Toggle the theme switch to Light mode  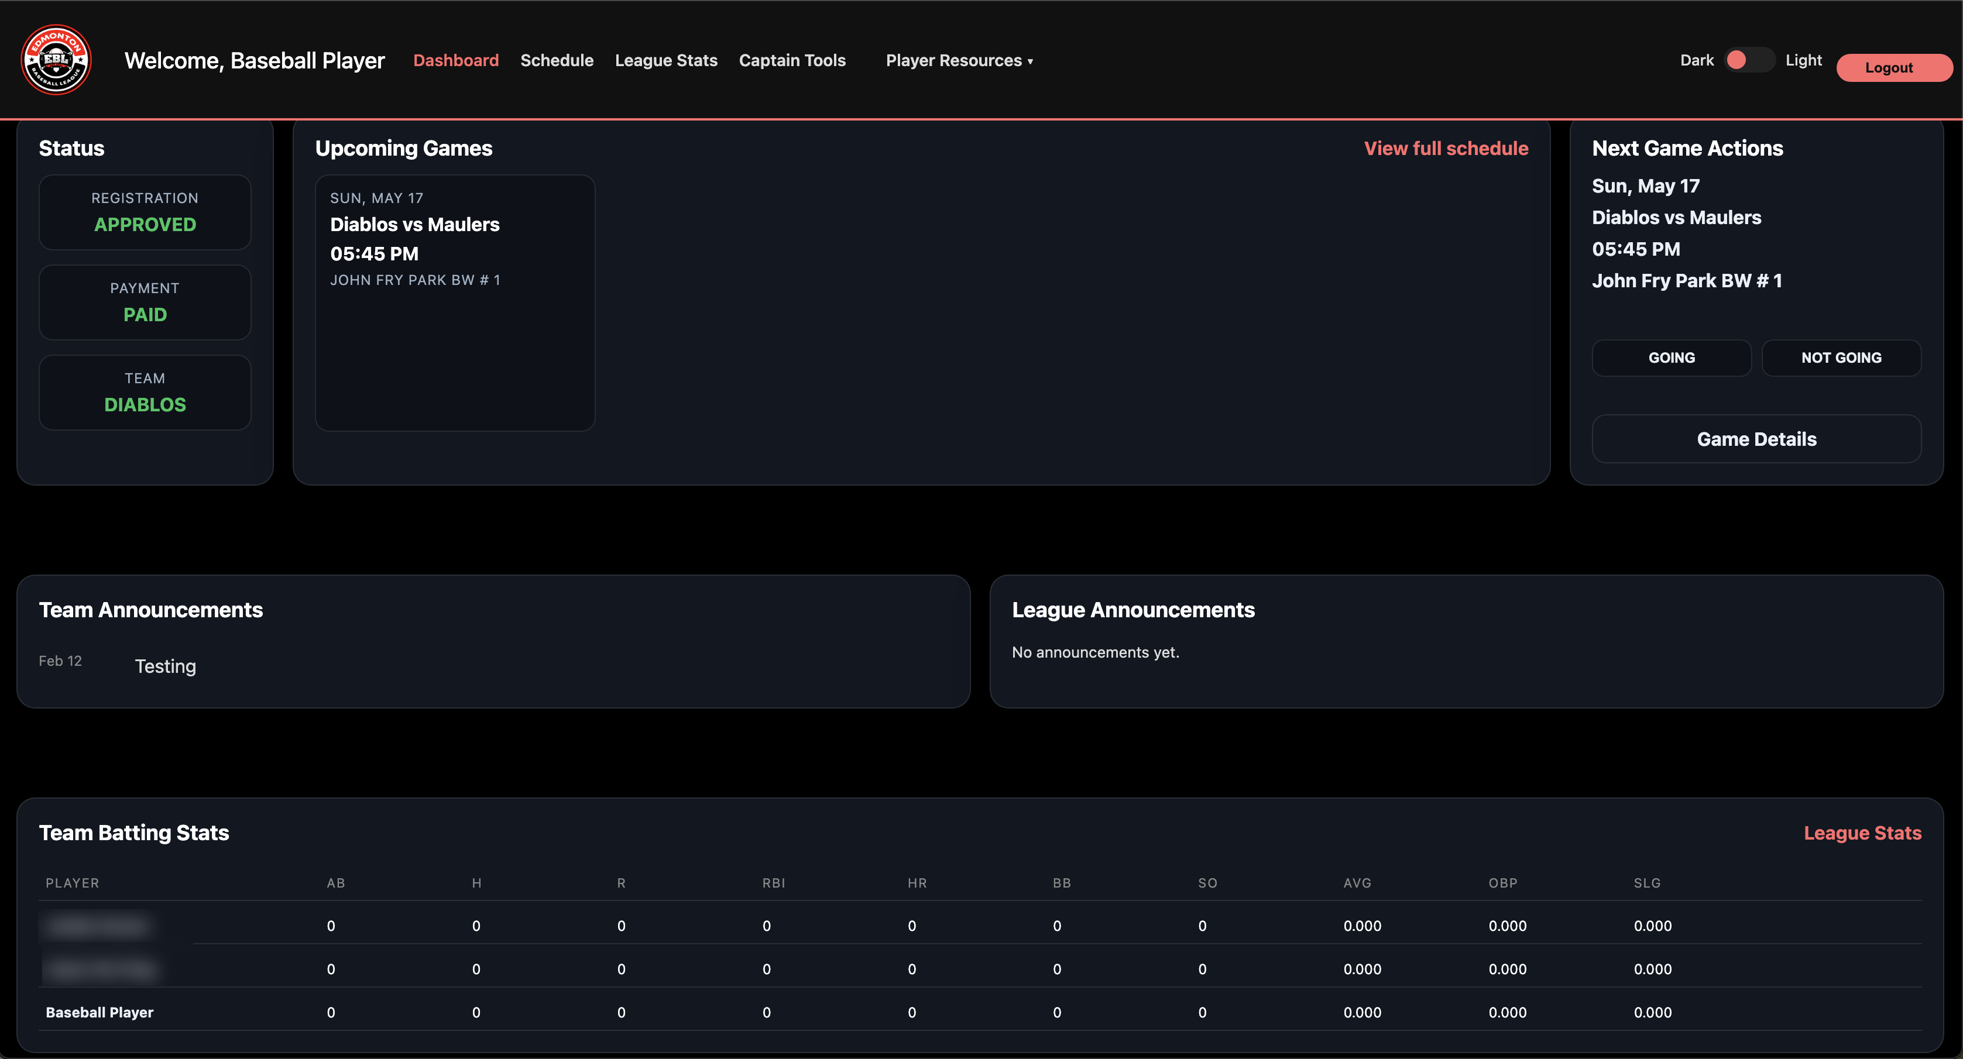pyautogui.click(x=1749, y=60)
